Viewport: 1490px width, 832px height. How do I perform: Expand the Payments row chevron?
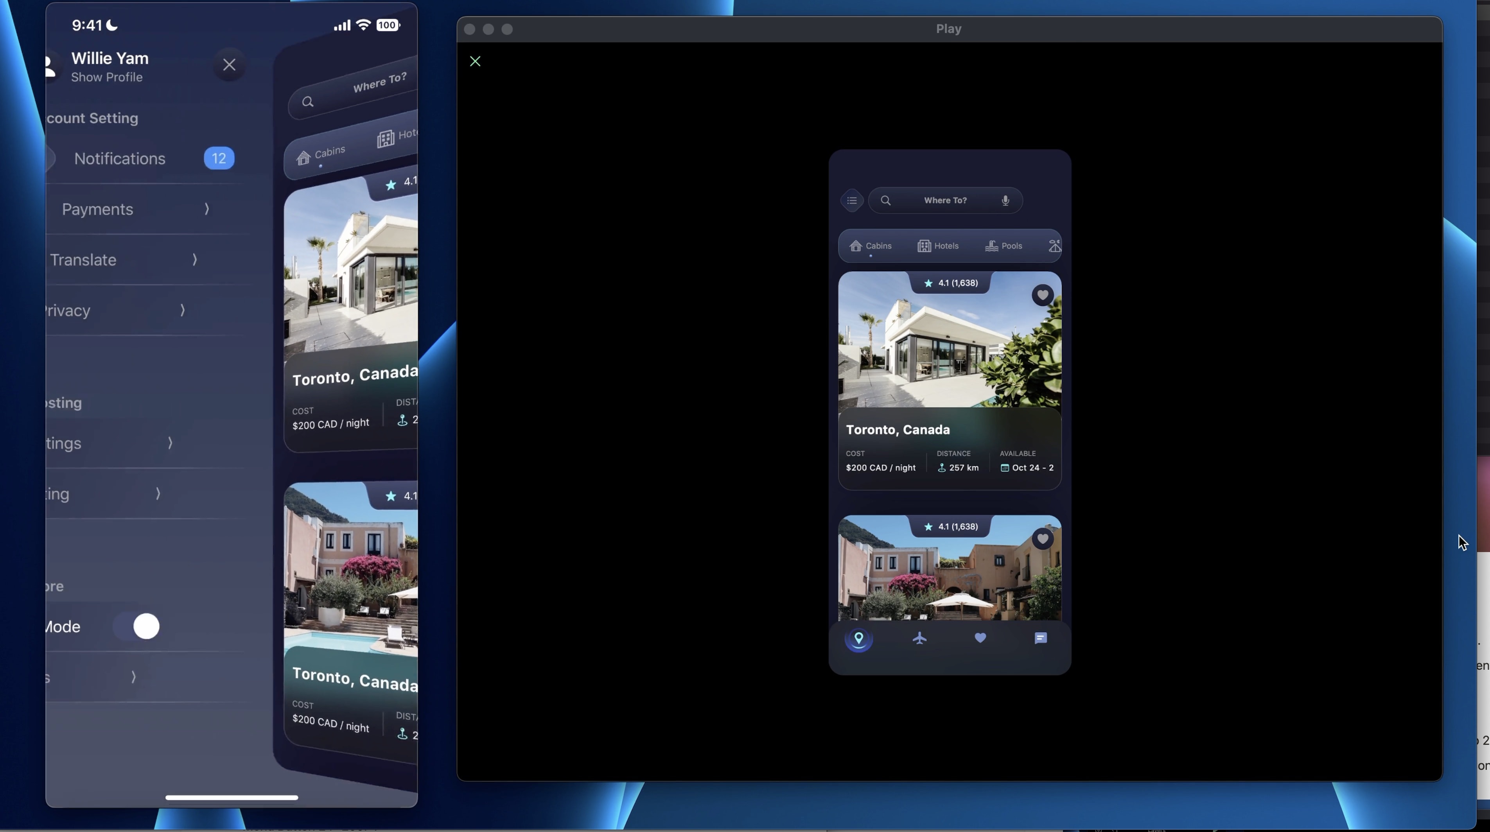click(x=206, y=209)
